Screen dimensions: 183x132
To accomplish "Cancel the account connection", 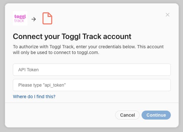I will (127, 115).
